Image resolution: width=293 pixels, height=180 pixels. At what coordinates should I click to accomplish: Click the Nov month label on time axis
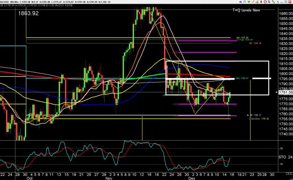click(109, 178)
